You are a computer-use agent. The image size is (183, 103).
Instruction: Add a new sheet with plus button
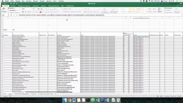coord(56,94)
